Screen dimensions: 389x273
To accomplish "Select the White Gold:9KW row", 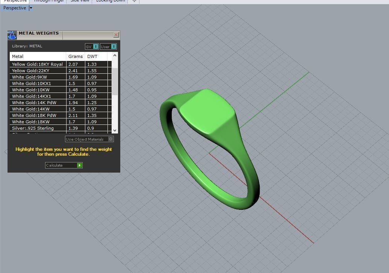I will tap(61, 77).
